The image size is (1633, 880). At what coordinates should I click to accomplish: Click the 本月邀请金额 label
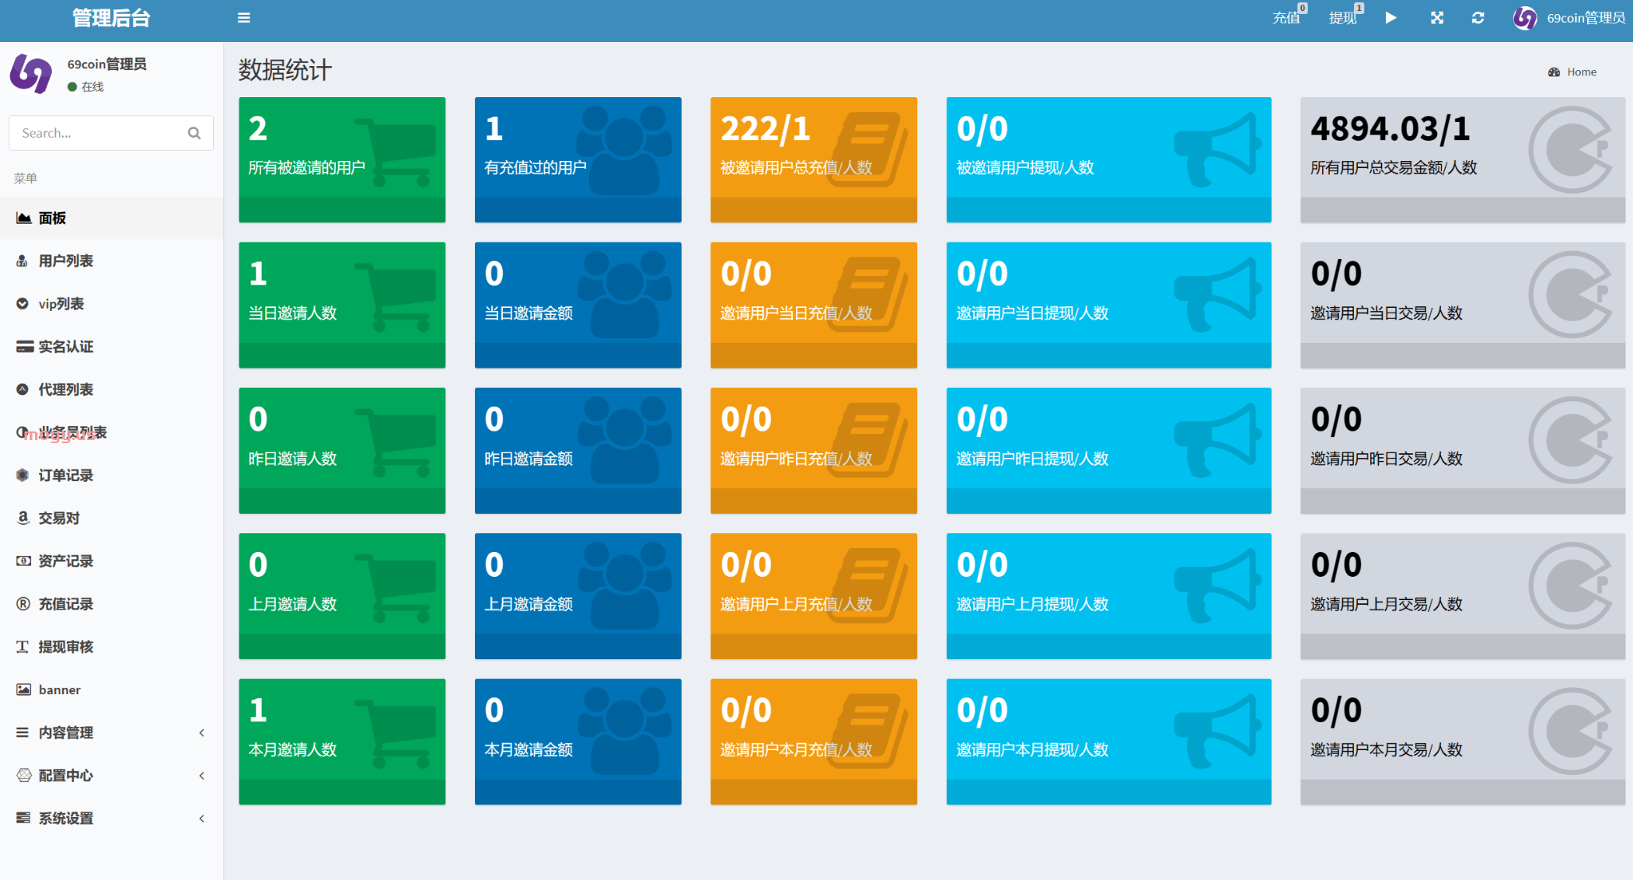(529, 749)
